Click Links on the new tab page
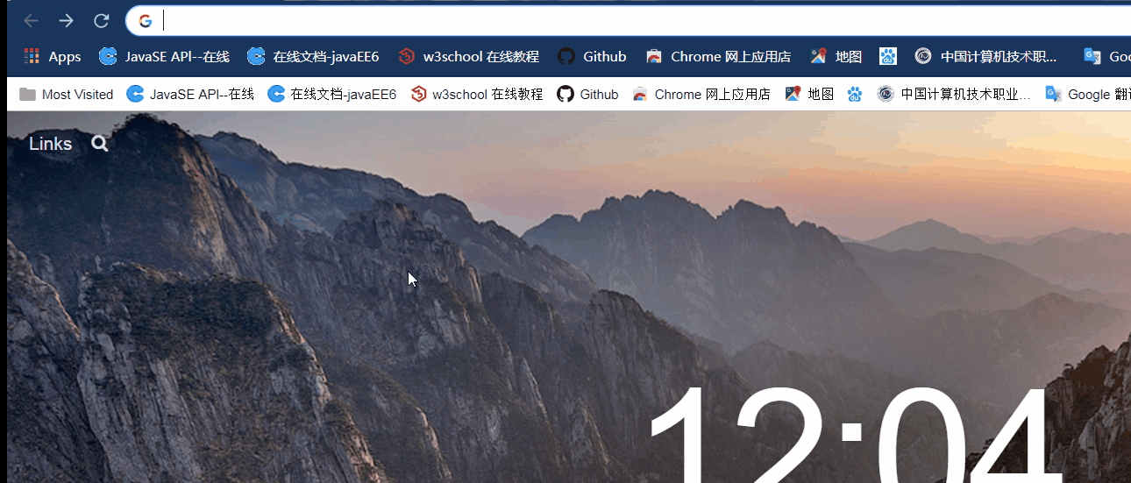The height and width of the screenshot is (483, 1131). (x=50, y=144)
